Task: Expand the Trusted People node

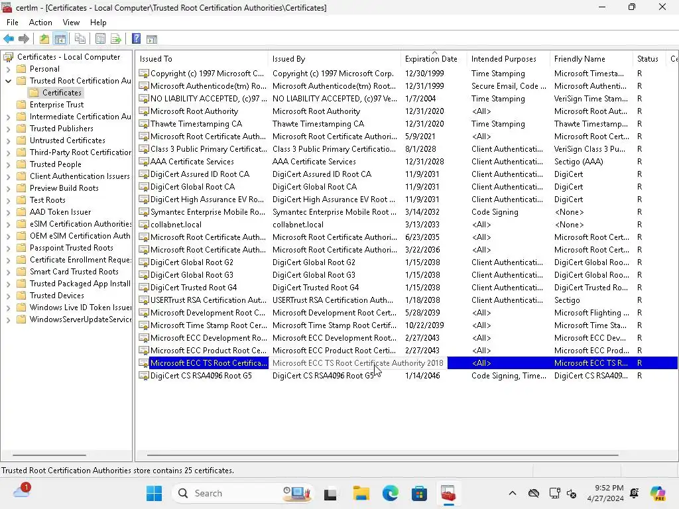Action: 8,164
